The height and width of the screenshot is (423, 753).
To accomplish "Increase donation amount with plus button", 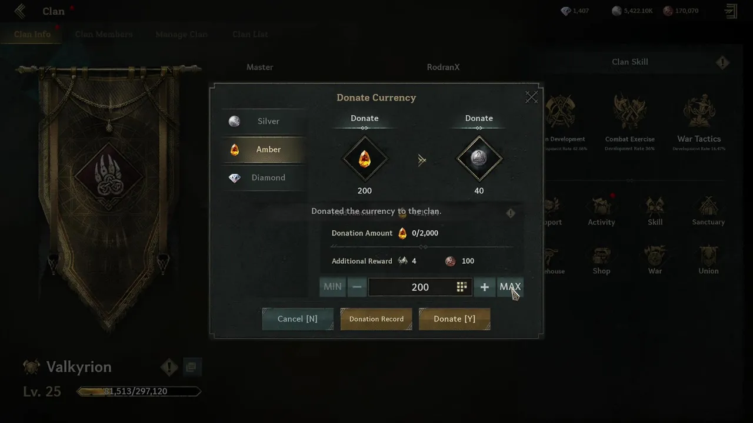I will (x=485, y=287).
